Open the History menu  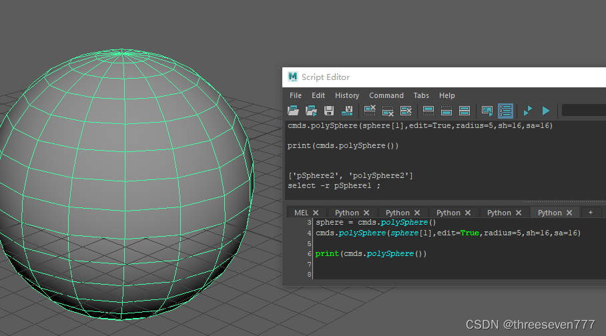pyautogui.click(x=347, y=95)
